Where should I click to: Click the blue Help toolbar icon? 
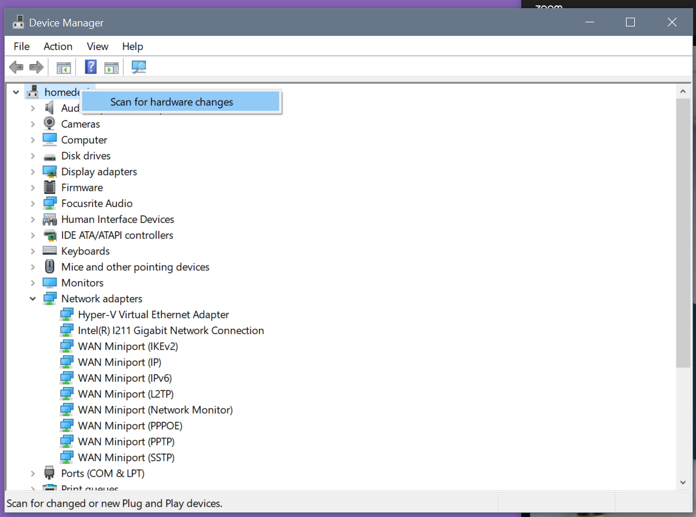[x=91, y=67]
